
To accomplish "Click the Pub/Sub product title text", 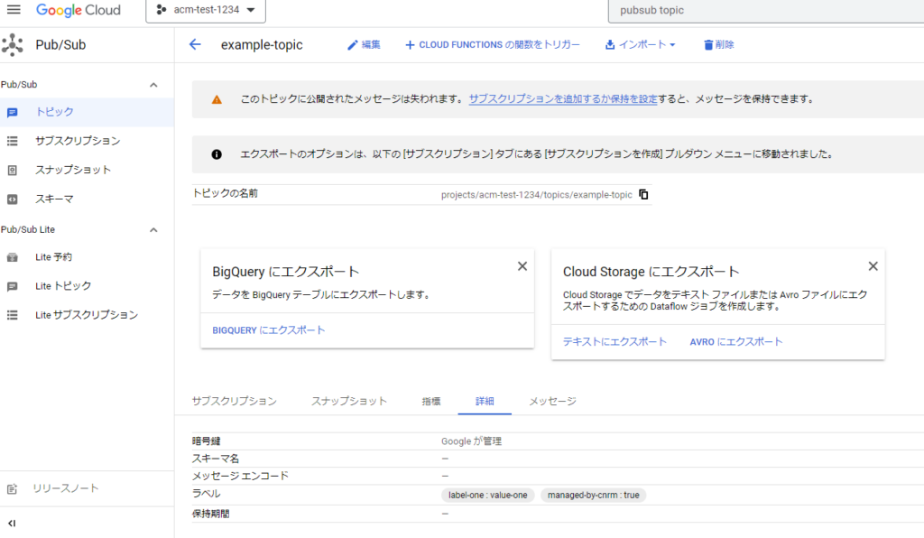I will (60, 45).
